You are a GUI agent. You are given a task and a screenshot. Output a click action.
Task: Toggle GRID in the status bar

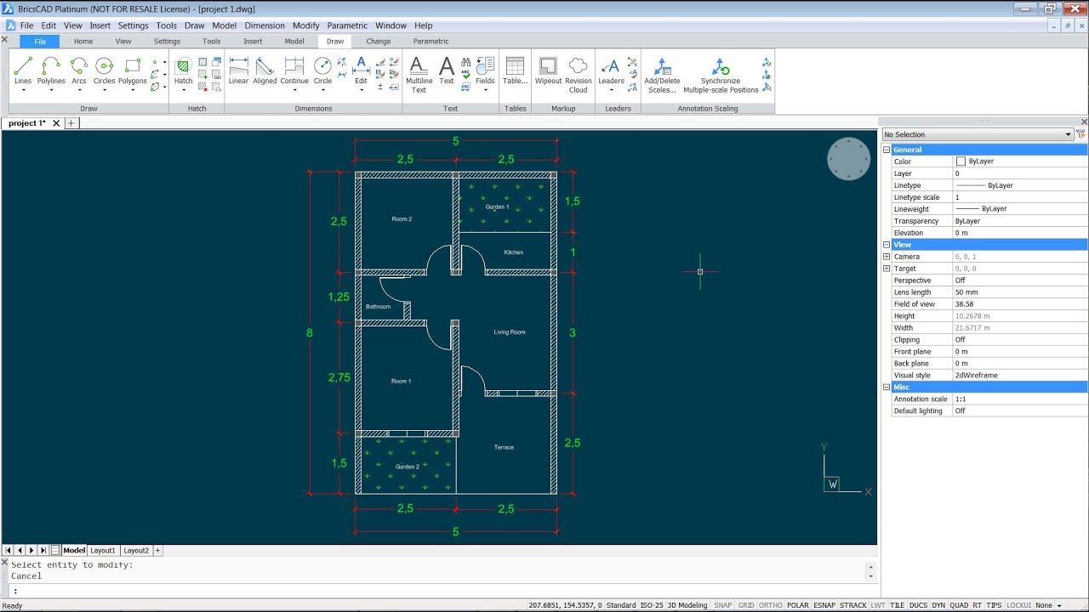pos(746,605)
